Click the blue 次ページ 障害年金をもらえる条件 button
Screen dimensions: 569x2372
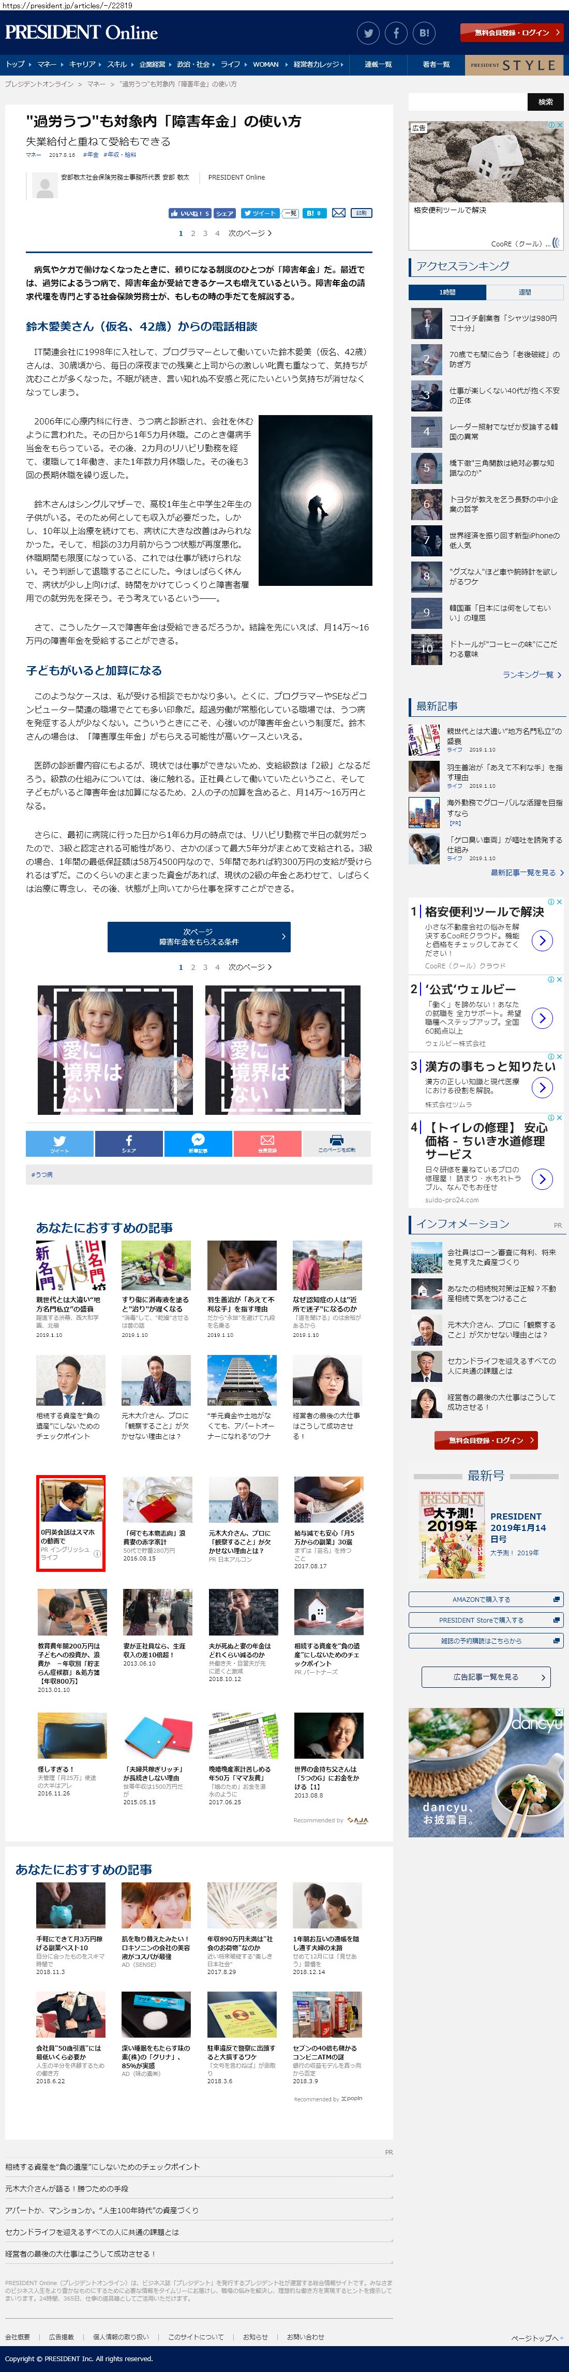coord(199,936)
